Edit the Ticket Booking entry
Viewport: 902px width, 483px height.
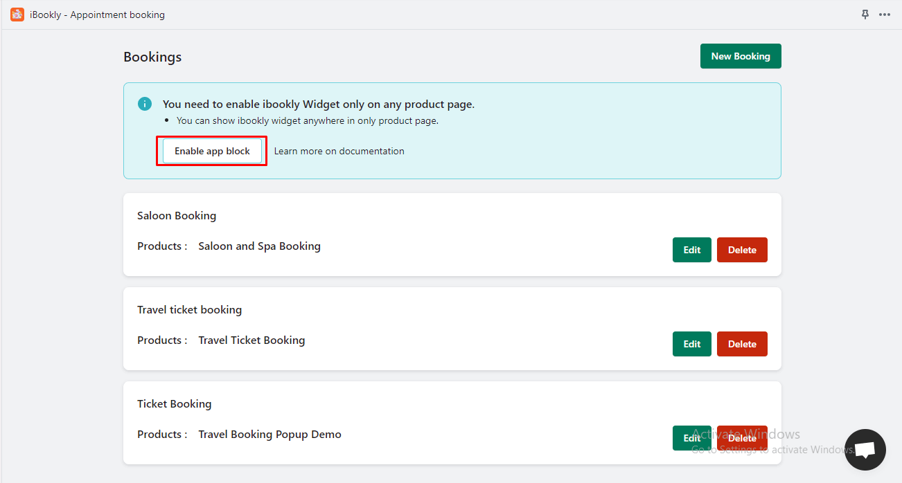tap(691, 438)
